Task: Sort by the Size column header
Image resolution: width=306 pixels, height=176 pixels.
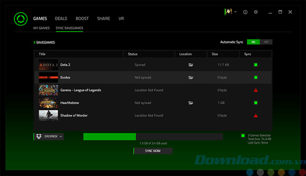Action: point(223,54)
